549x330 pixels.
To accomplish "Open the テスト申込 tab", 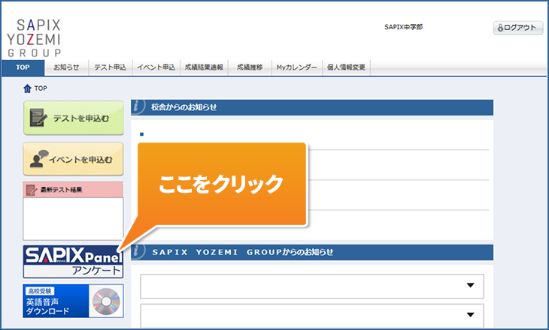I will coord(110,67).
